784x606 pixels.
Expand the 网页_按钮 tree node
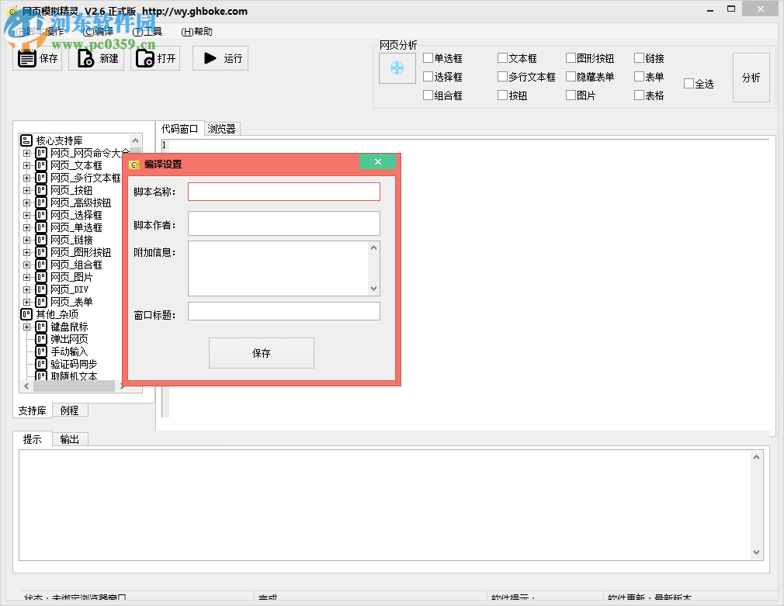point(26,189)
